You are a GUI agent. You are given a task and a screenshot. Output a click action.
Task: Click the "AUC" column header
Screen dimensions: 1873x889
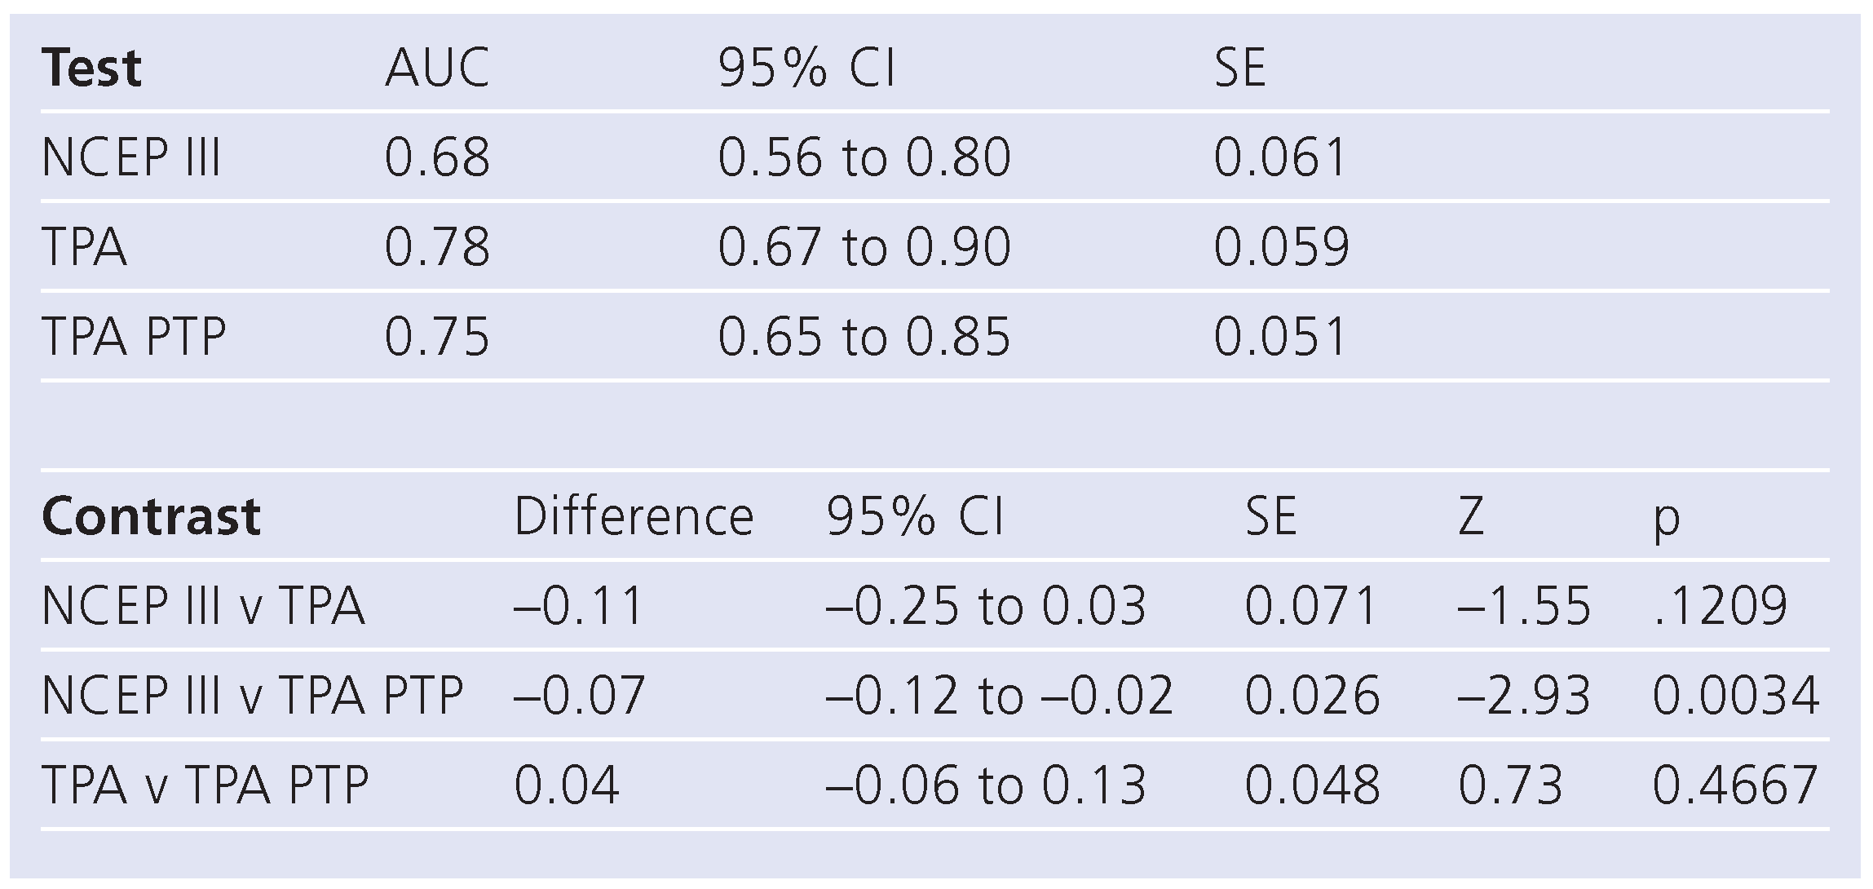[437, 68]
